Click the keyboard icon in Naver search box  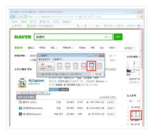point(106,37)
